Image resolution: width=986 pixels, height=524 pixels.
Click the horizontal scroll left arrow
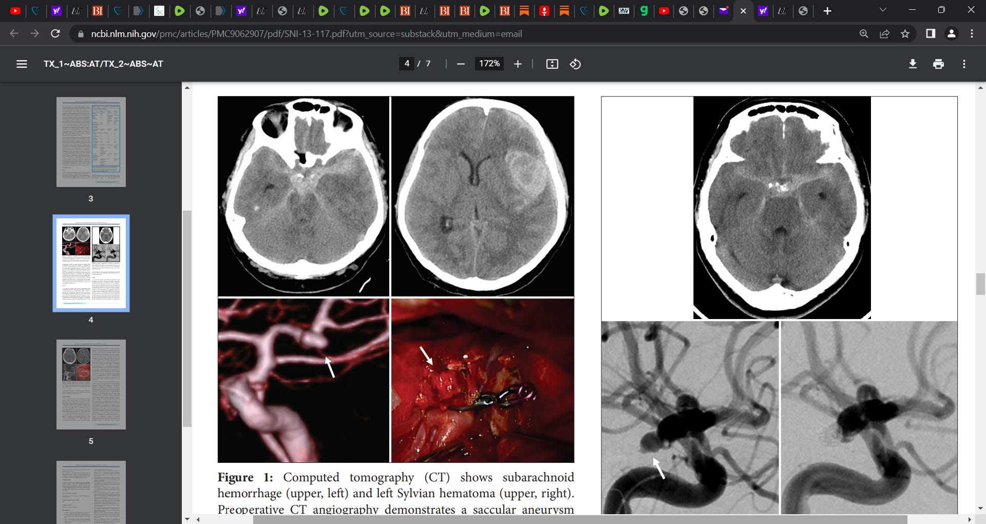point(198,519)
